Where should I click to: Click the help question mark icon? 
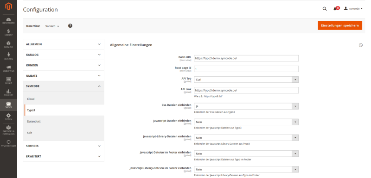point(70,26)
